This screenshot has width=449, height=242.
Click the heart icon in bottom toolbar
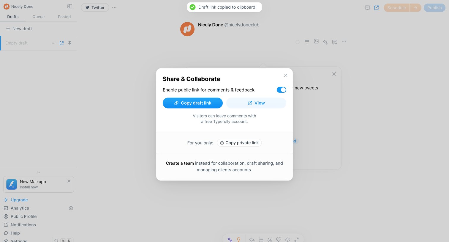tap(279, 239)
